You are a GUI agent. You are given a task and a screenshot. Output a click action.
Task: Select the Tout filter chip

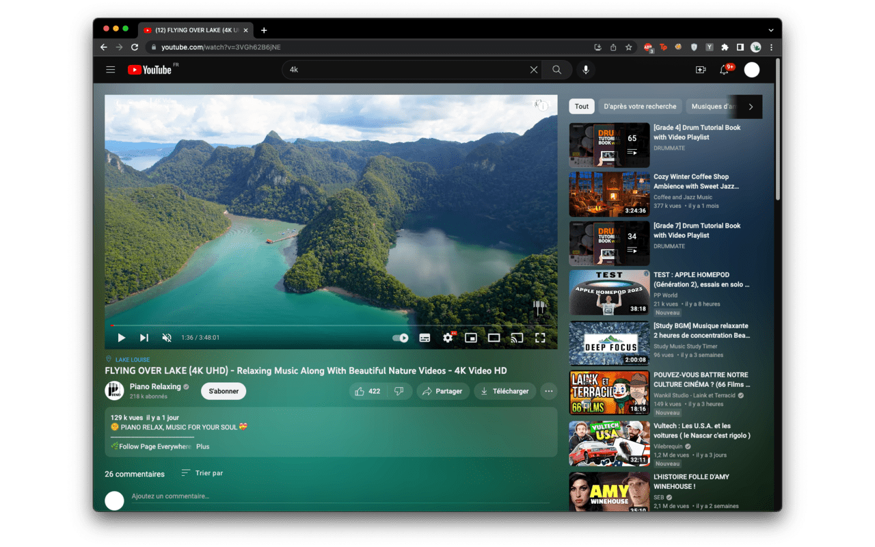582,107
